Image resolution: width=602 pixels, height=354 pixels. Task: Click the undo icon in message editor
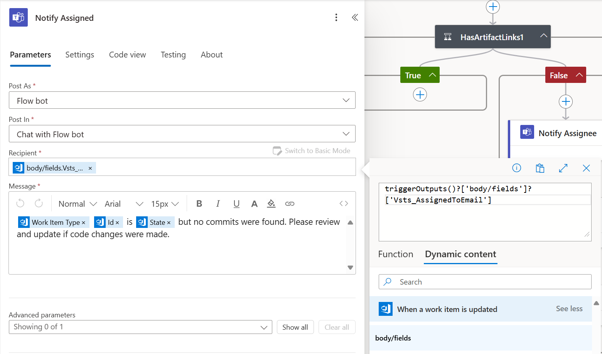[20, 203]
